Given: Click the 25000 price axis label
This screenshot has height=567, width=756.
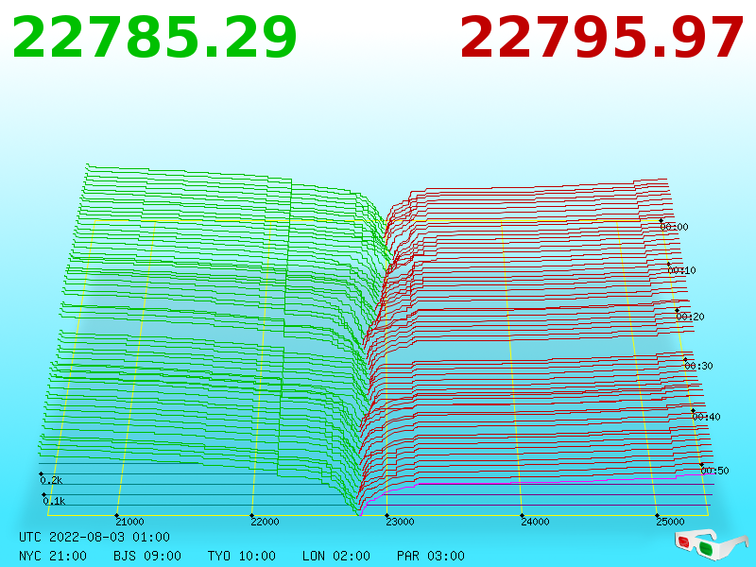Looking at the screenshot, I should tap(670, 522).
